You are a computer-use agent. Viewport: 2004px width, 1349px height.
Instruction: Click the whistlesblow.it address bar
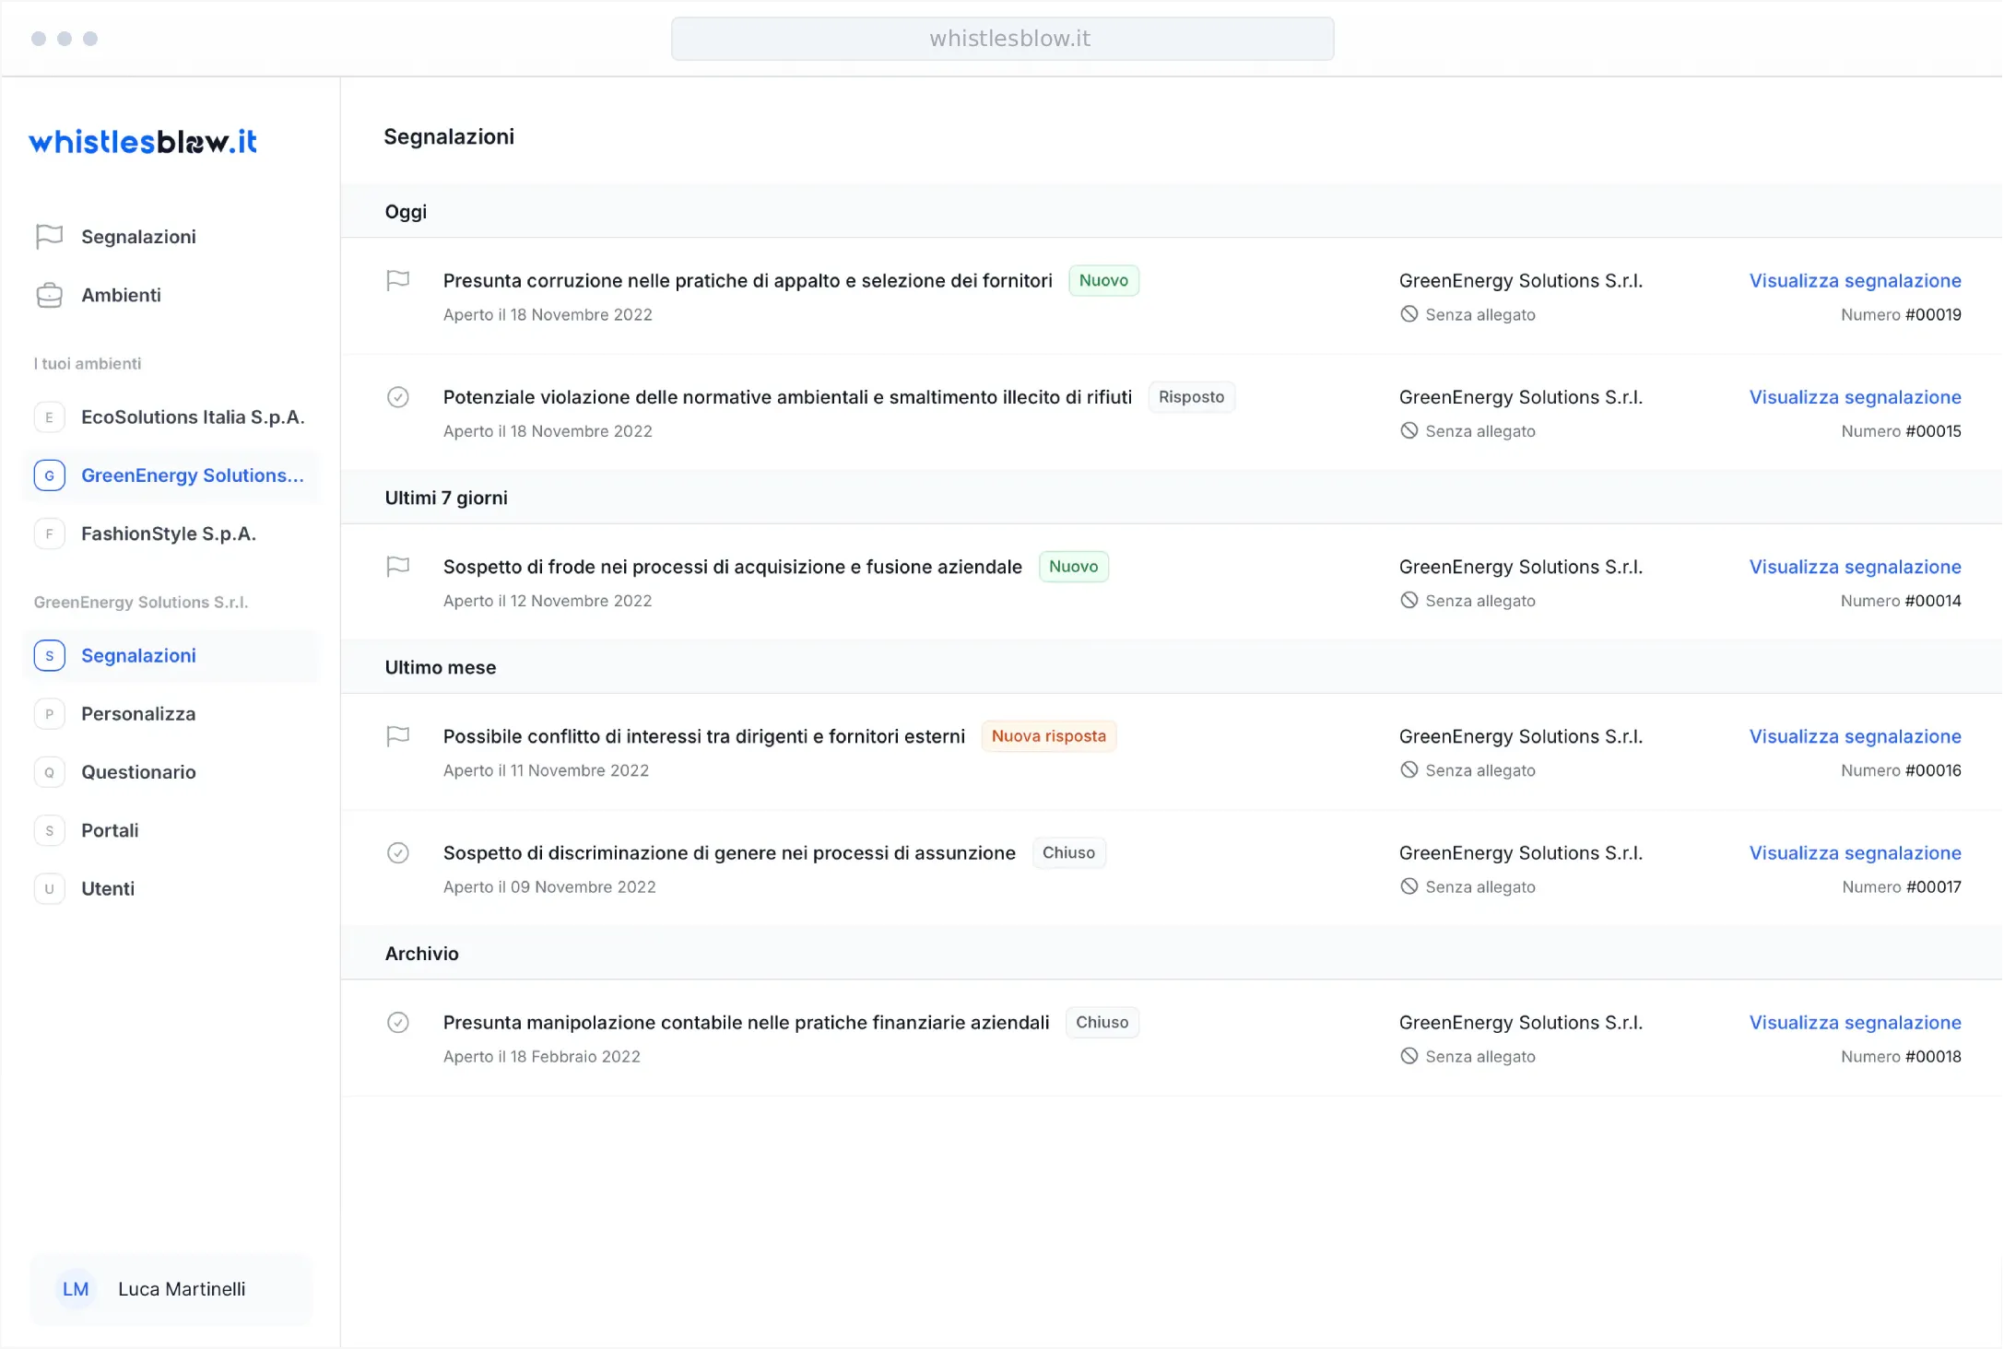coord(1002,39)
